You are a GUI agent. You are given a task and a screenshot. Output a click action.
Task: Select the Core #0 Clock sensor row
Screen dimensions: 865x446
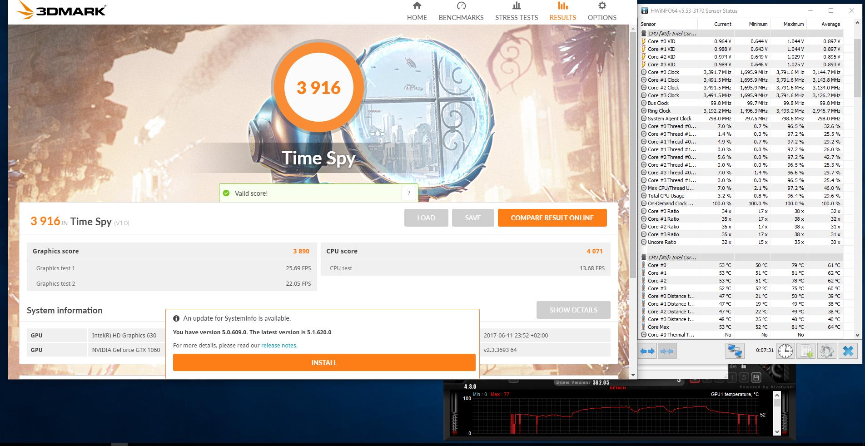(x=741, y=72)
